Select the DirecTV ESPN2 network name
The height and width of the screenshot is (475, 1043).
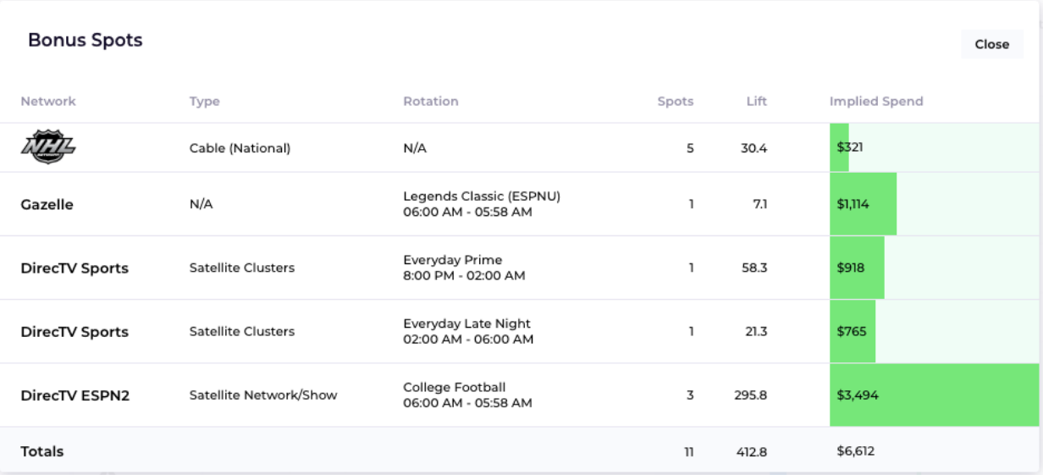click(x=75, y=395)
